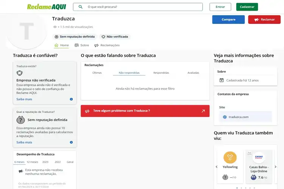Click the blue Compare button
Image resolution: width=284 pixels, height=189 pixels.
click(x=228, y=20)
